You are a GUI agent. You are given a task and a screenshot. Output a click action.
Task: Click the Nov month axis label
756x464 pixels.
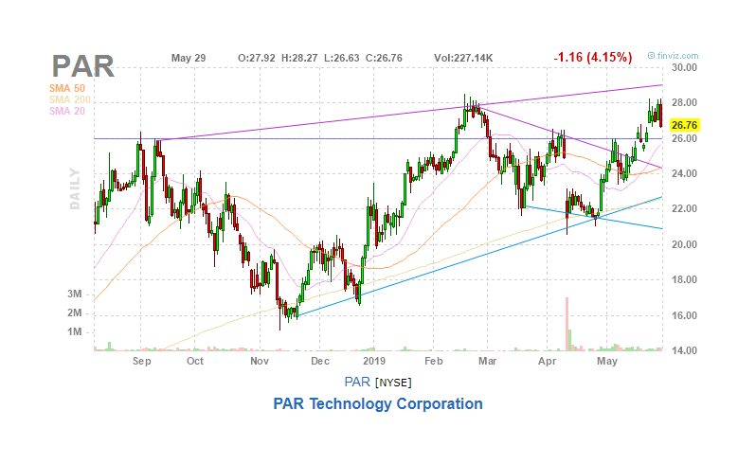point(260,361)
